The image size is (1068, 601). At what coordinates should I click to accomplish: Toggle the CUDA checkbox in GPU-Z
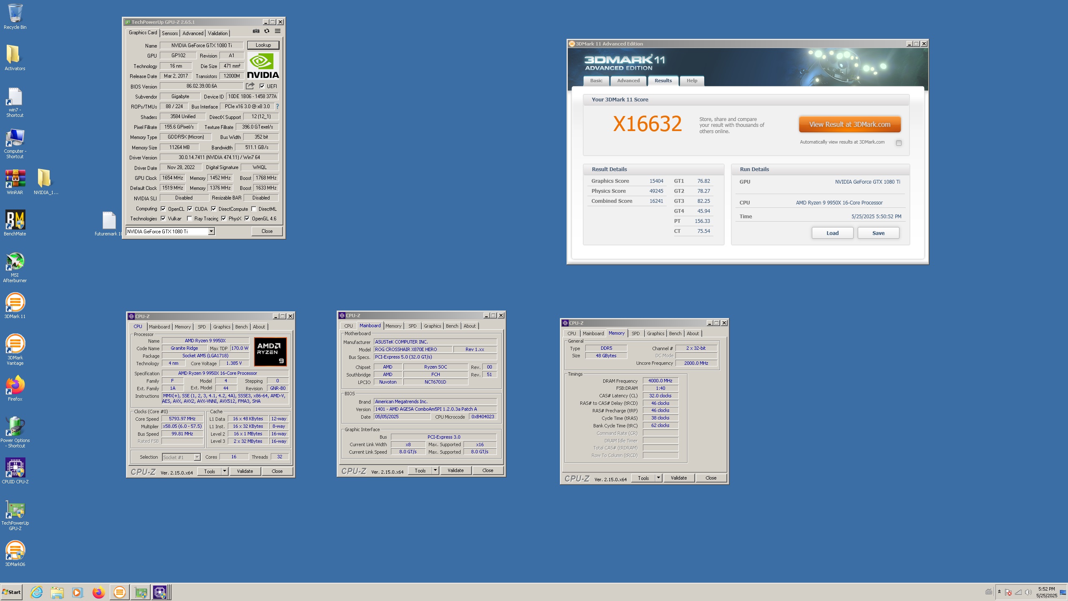click(190, 209)
